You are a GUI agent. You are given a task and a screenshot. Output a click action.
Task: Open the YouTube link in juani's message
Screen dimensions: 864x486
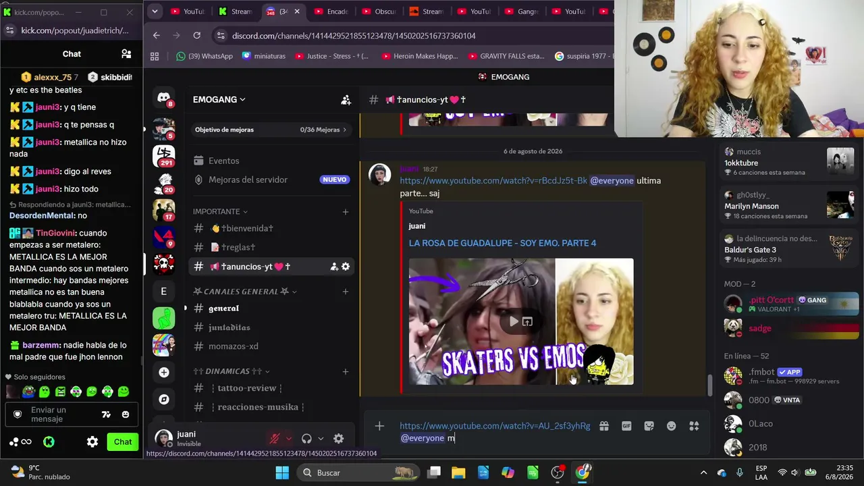[x=493, y=181]
